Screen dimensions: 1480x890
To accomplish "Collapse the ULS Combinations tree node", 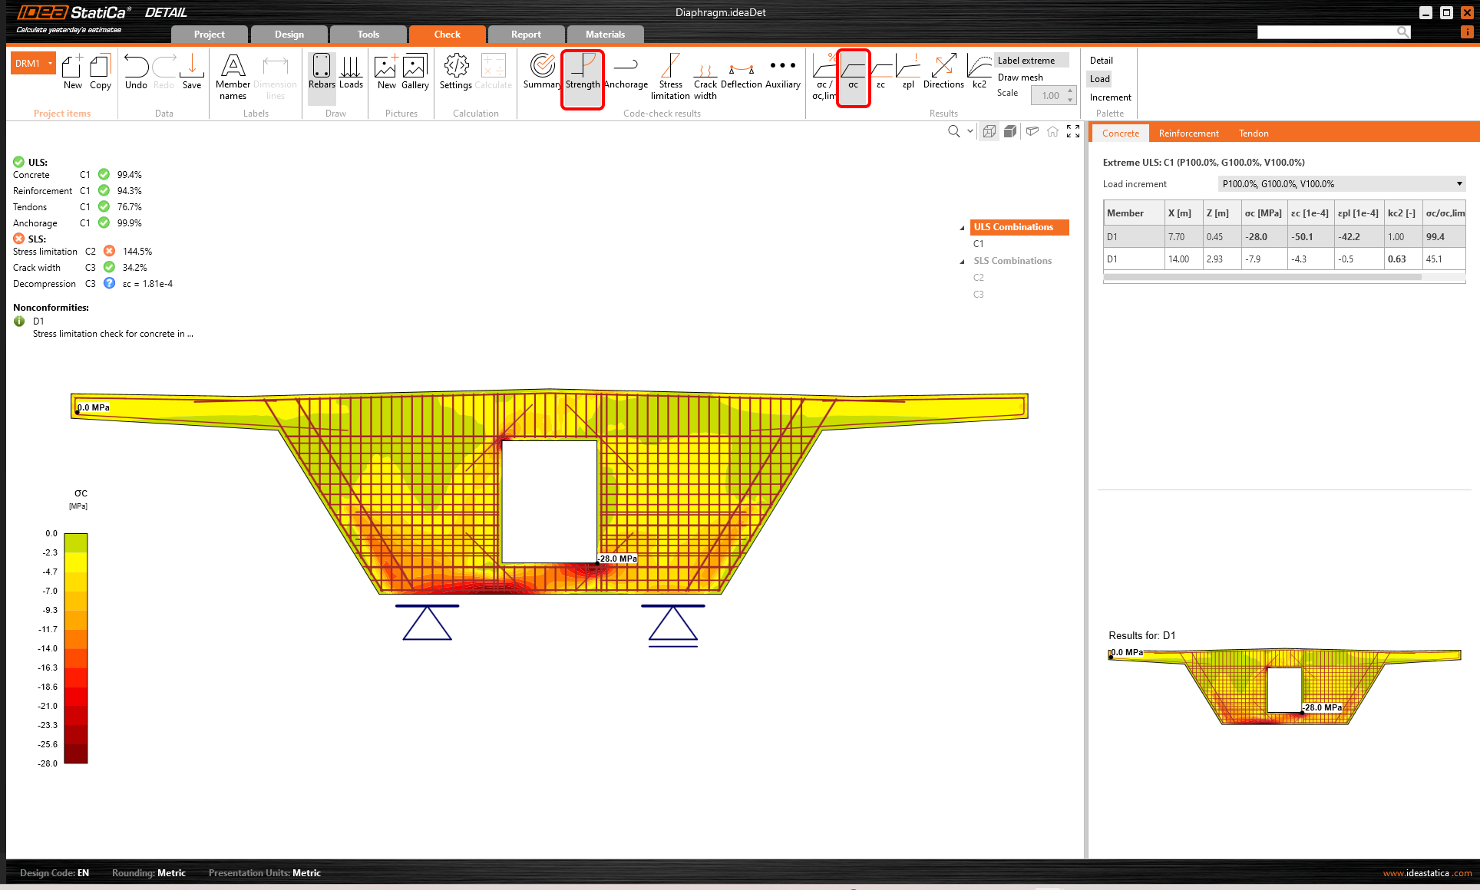I will click(x=962, y=228).
